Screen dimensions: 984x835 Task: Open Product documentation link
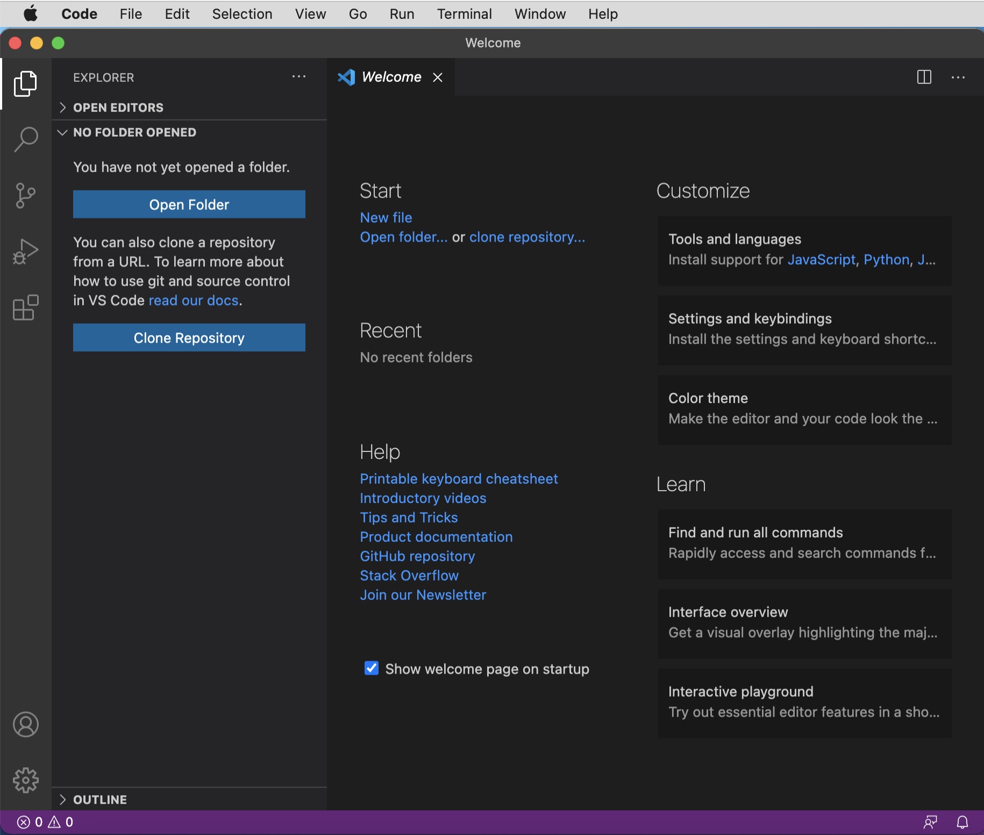click(436, 537)
